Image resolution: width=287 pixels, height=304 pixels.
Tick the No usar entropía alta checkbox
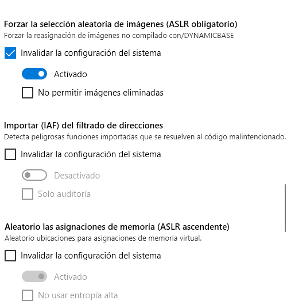click(x=28, y=295)
